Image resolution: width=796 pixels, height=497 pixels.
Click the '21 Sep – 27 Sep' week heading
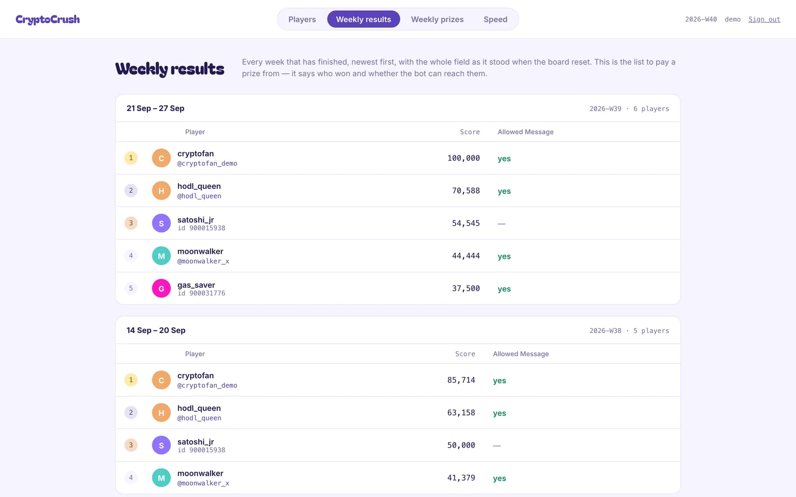(155, 108)
